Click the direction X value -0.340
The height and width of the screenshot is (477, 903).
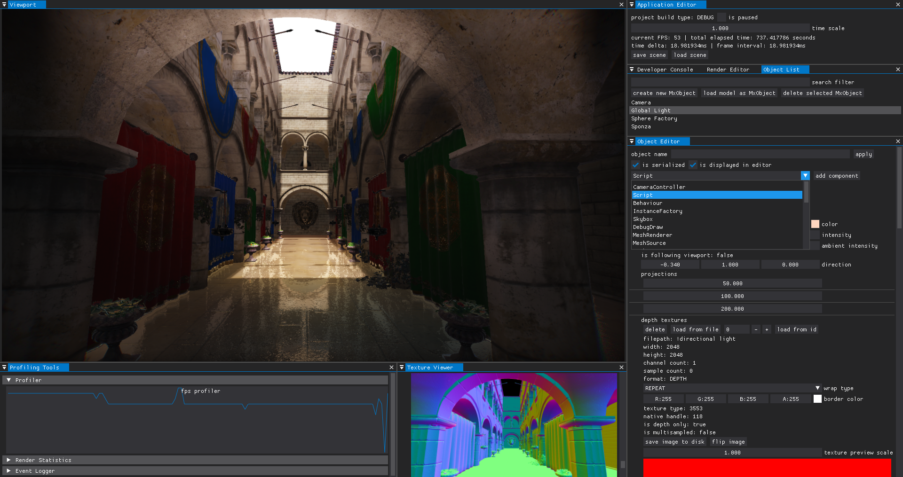(x=670, y=265)
